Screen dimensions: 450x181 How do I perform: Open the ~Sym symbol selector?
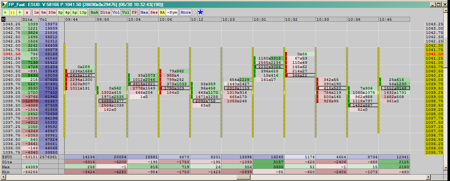pos(172,12)
